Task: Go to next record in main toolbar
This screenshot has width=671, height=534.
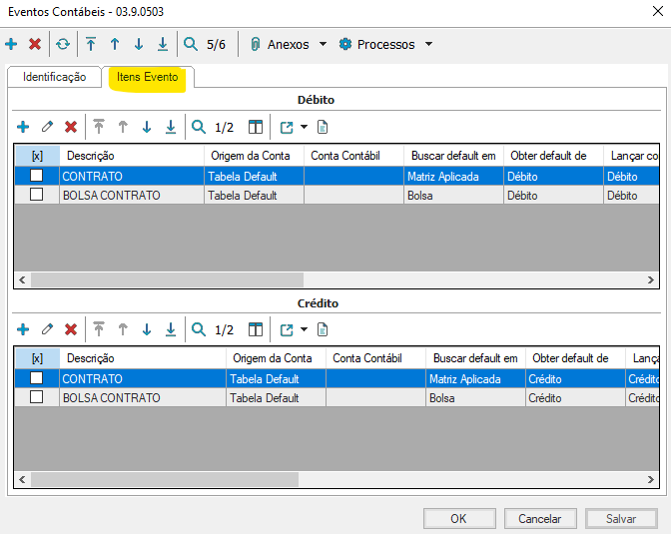Action: 139,44
